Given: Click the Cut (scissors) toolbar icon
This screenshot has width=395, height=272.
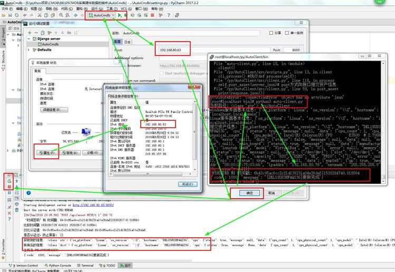Looking at the screenshot, I should [40, 15].
